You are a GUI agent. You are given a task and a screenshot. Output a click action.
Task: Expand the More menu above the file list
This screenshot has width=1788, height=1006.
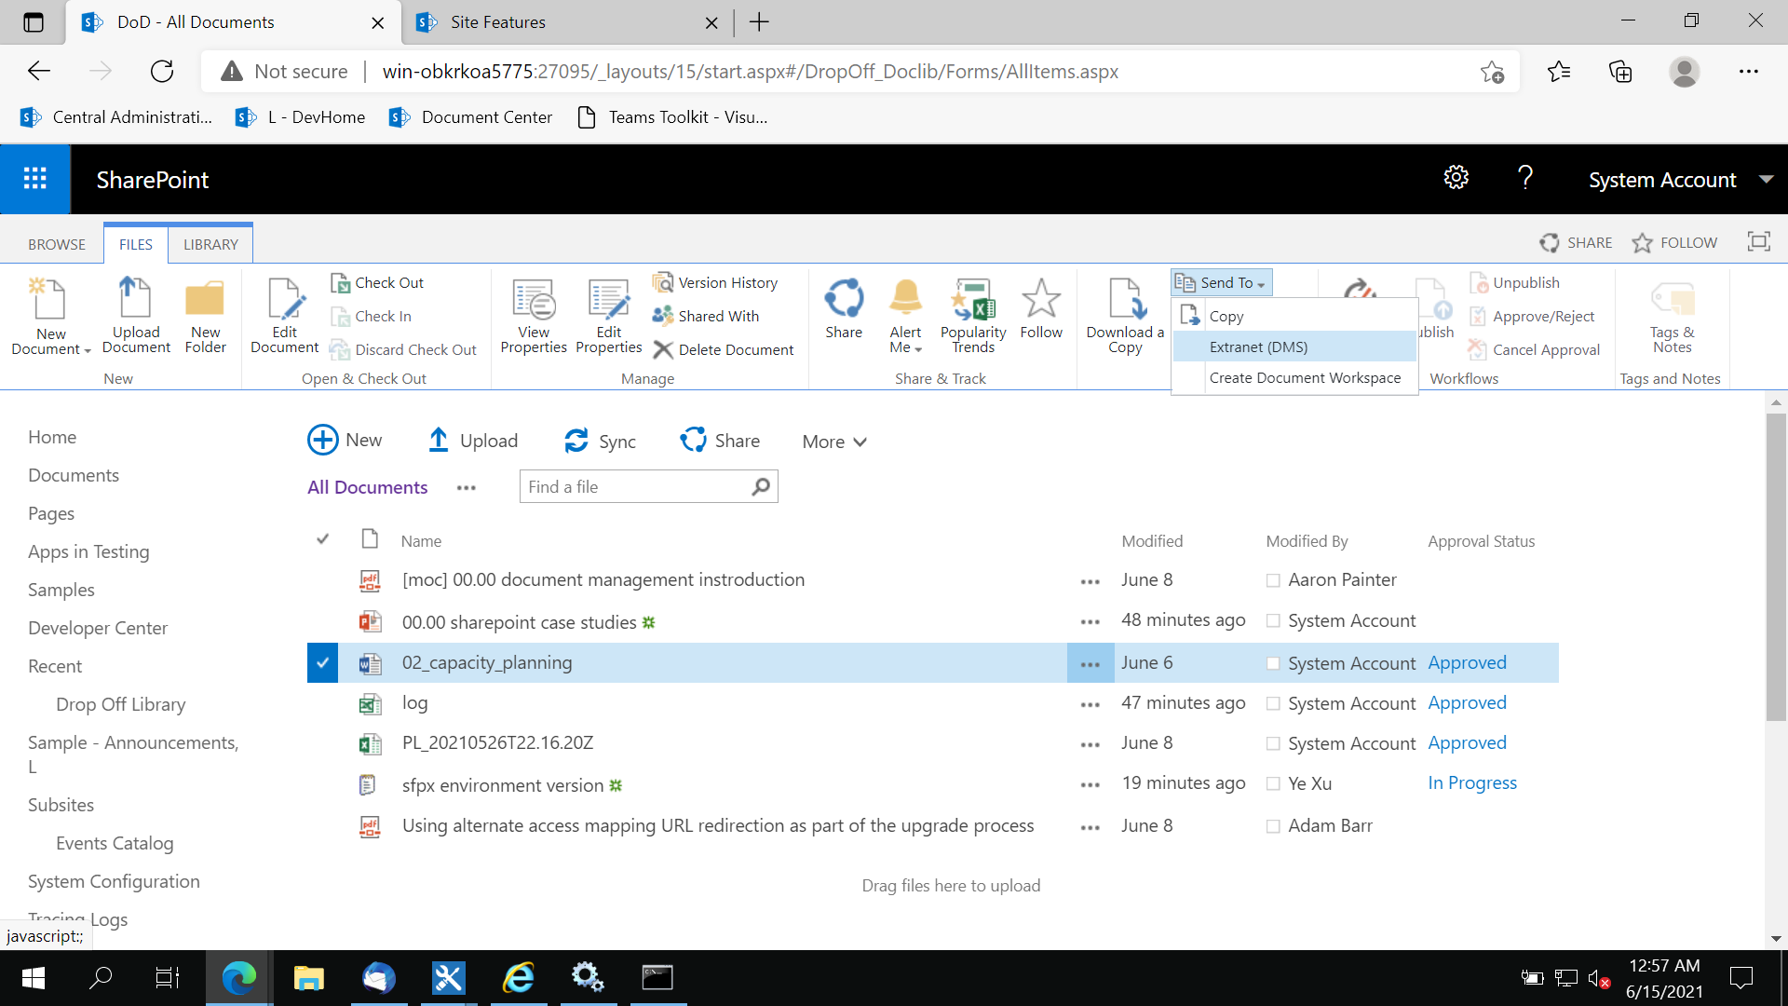(x=832, y=441)
